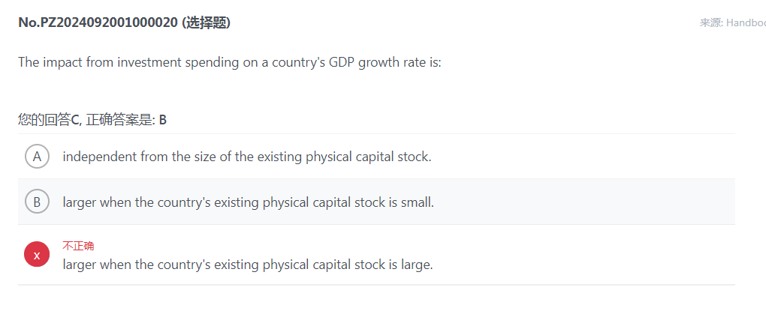Select the option A circle
Image resolution: width=766 pixels, height=323 pixels.
click(37, 157)
